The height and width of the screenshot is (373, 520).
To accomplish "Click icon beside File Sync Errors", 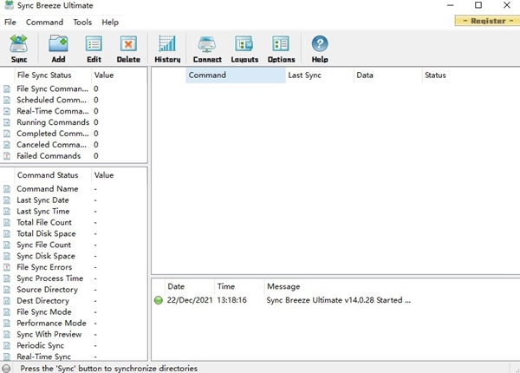I will tap(7, 267).
